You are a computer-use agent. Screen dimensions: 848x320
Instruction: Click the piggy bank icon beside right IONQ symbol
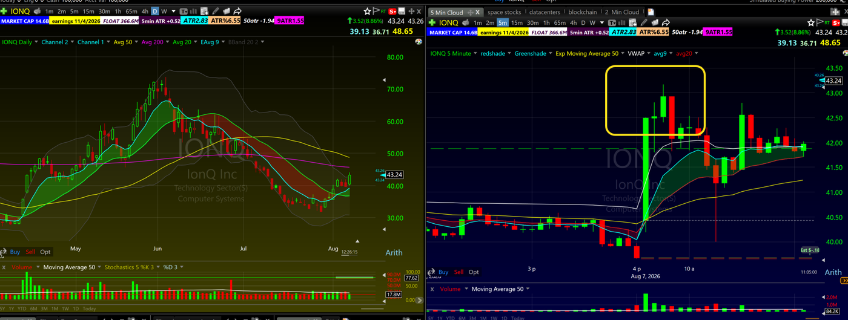(465, 22)
